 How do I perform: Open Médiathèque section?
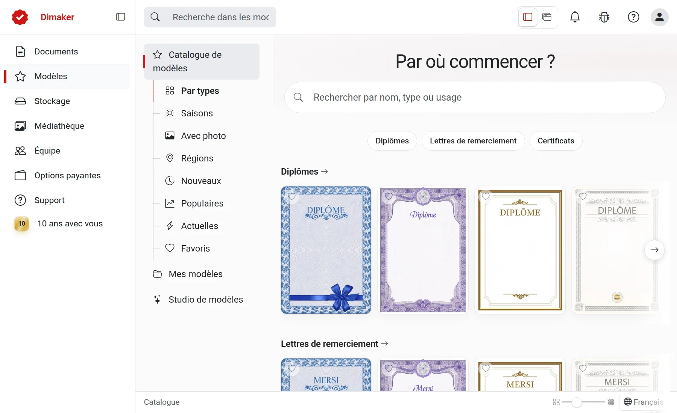click(x=67, y=126)
